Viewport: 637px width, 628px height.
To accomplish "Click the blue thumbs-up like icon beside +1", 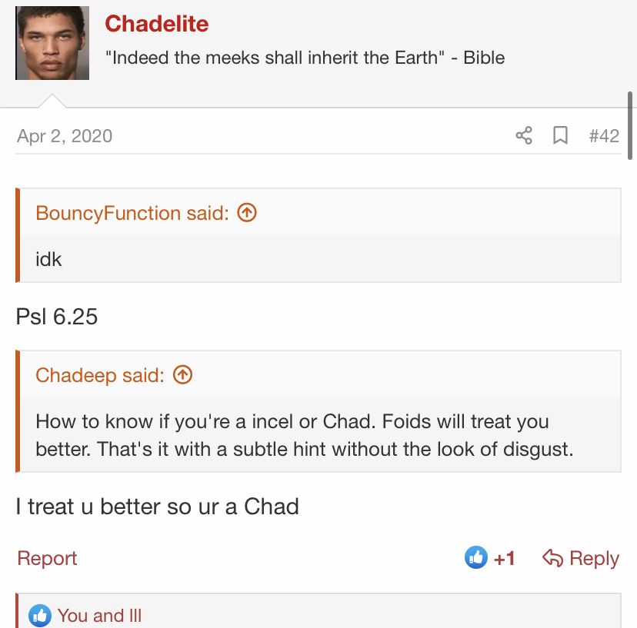I will pyautogui.click(x=475, y=557).
